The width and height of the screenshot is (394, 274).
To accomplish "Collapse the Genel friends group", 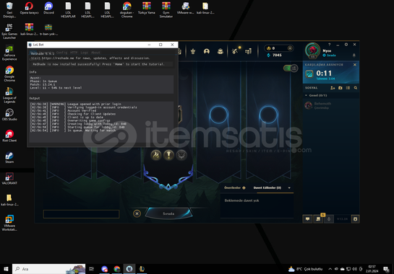I will click(x=307, y=95).
